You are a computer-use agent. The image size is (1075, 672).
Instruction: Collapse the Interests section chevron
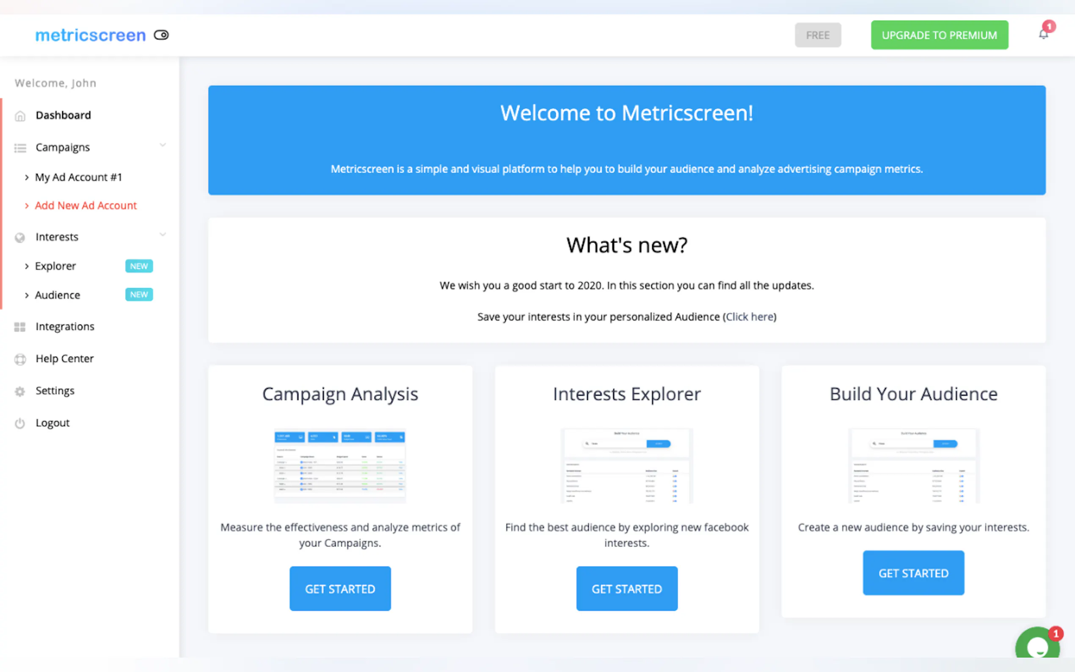tap(163, 234)
